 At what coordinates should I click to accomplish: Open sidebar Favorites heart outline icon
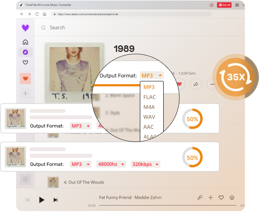tap(25, 63)
